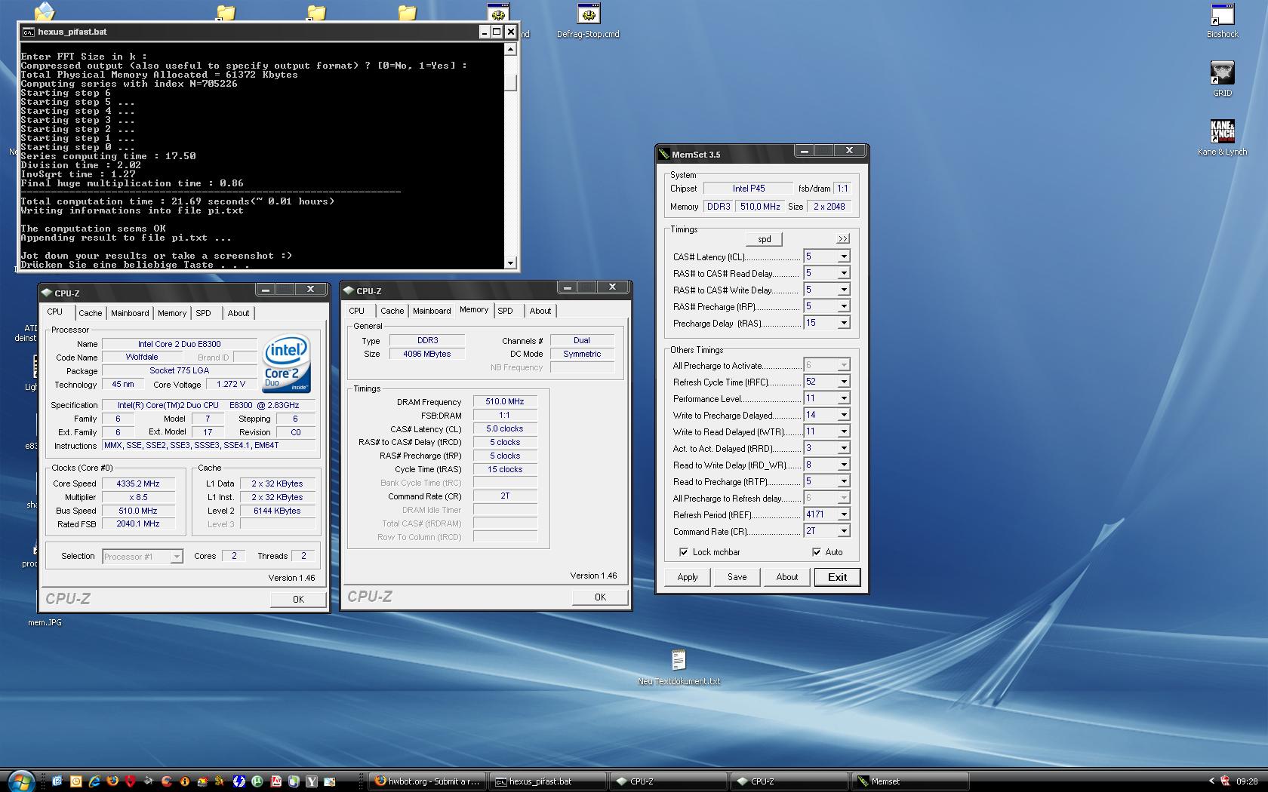Launch Internet Explorer from quick launch
Screen dimensions: 1268x792
(94, 781)
